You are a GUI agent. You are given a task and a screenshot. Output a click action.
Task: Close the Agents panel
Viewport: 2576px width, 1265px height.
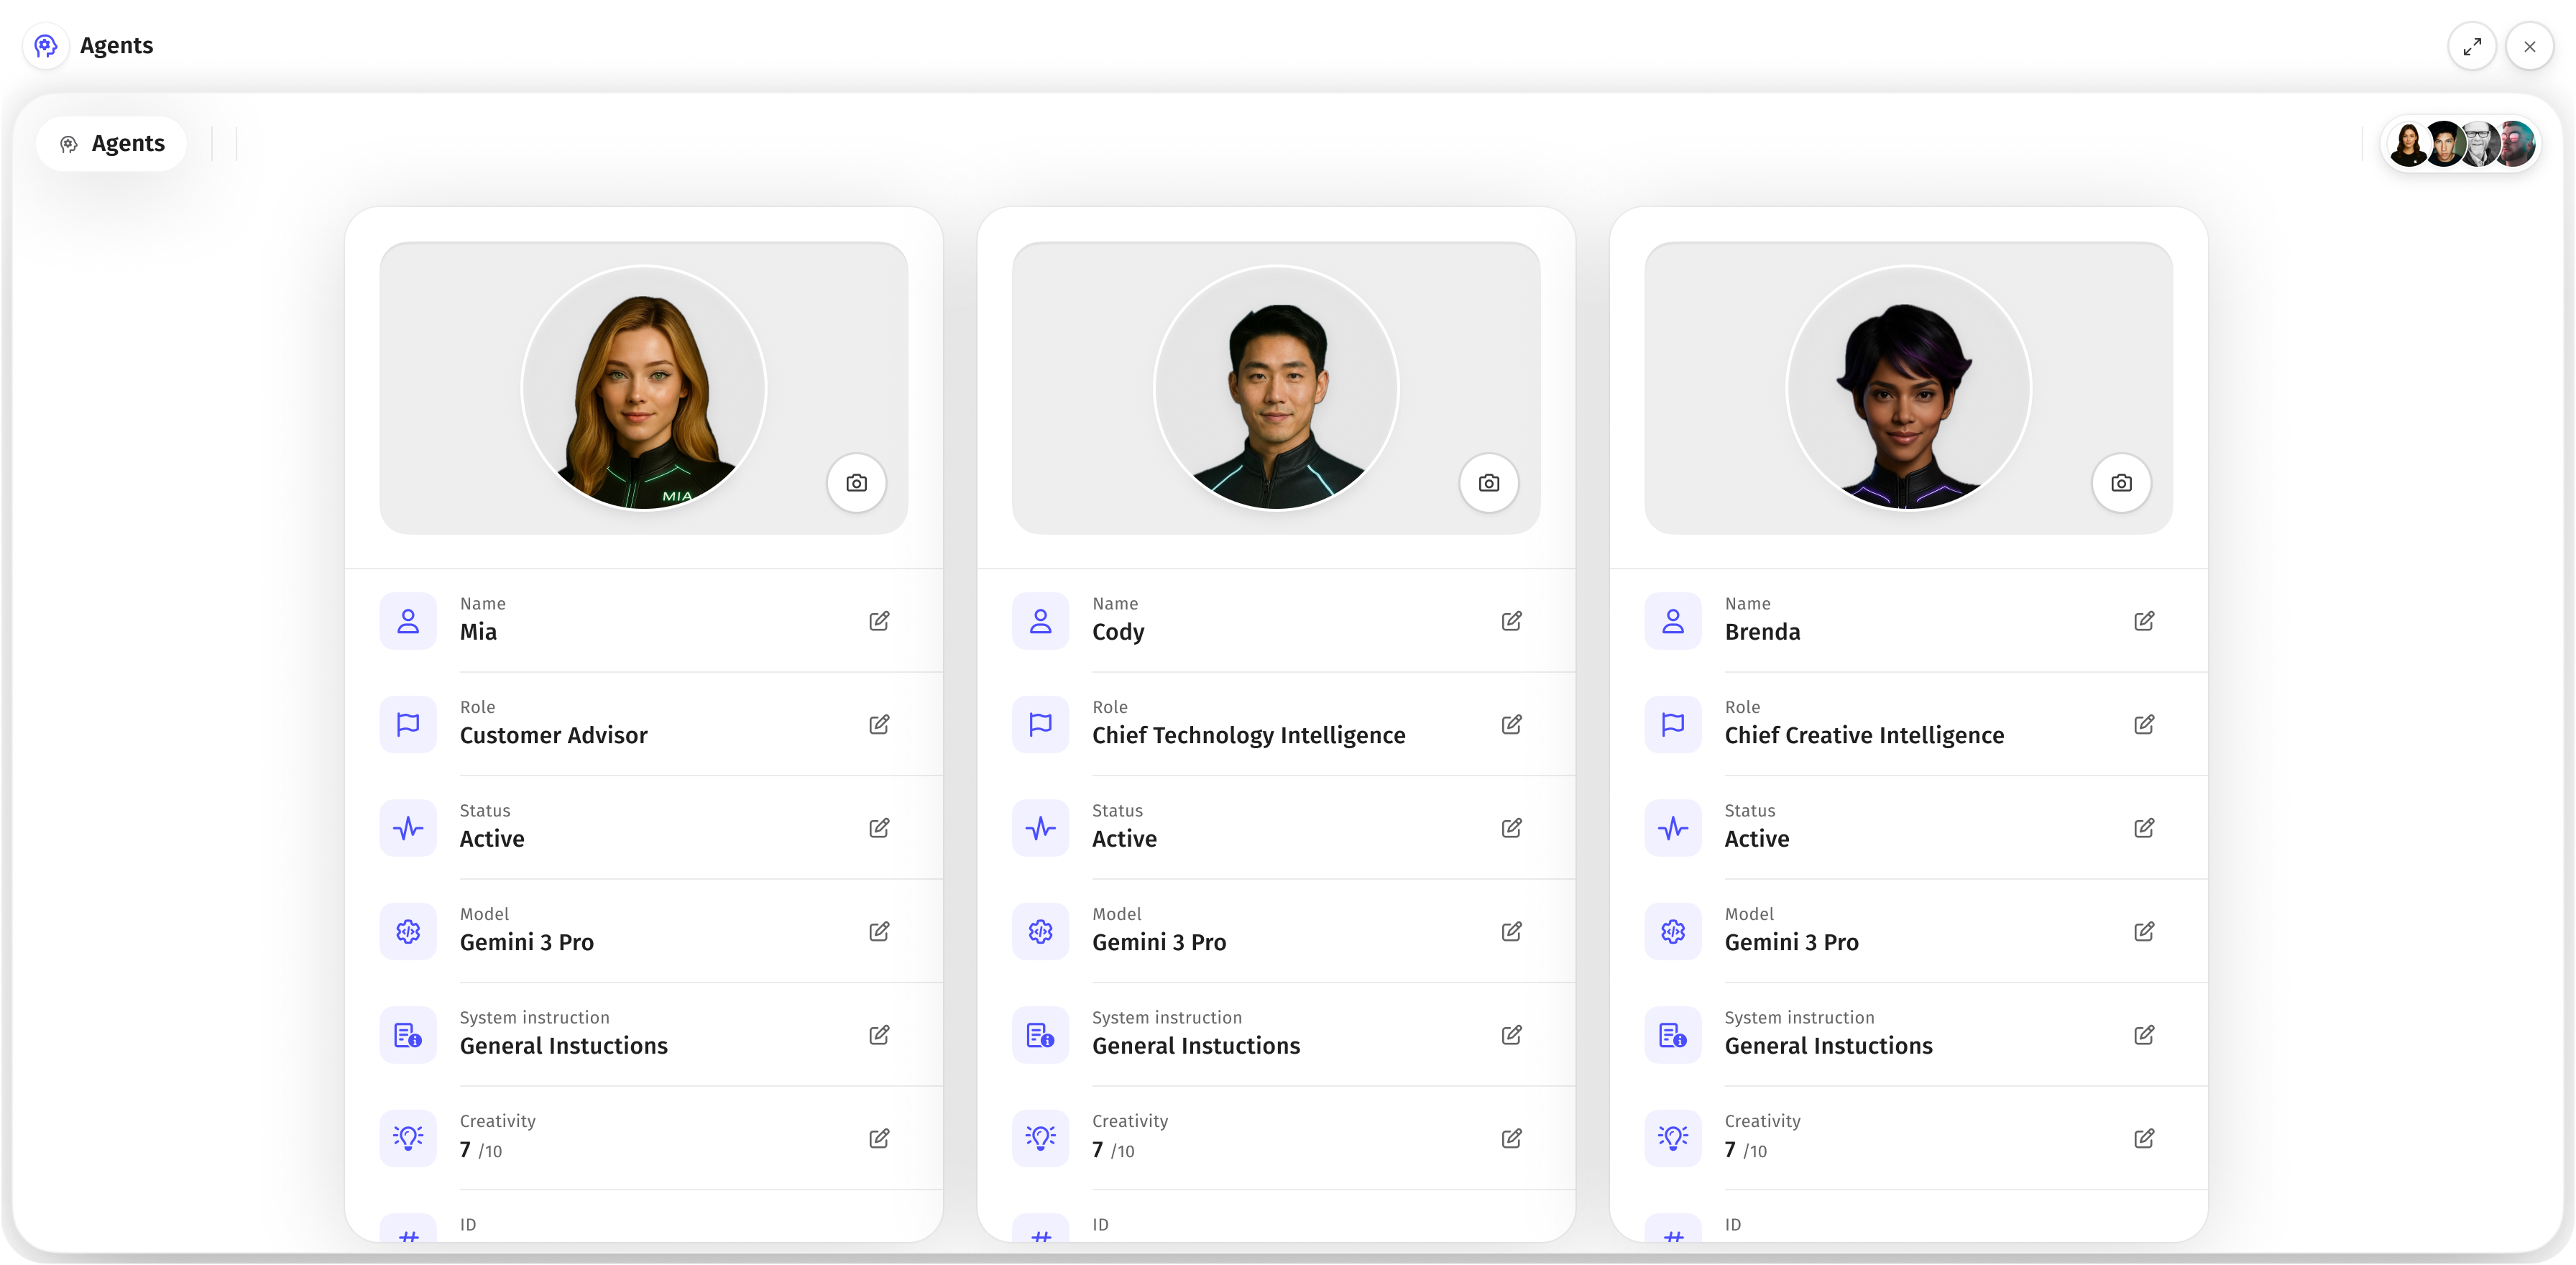click(2529, 46)
